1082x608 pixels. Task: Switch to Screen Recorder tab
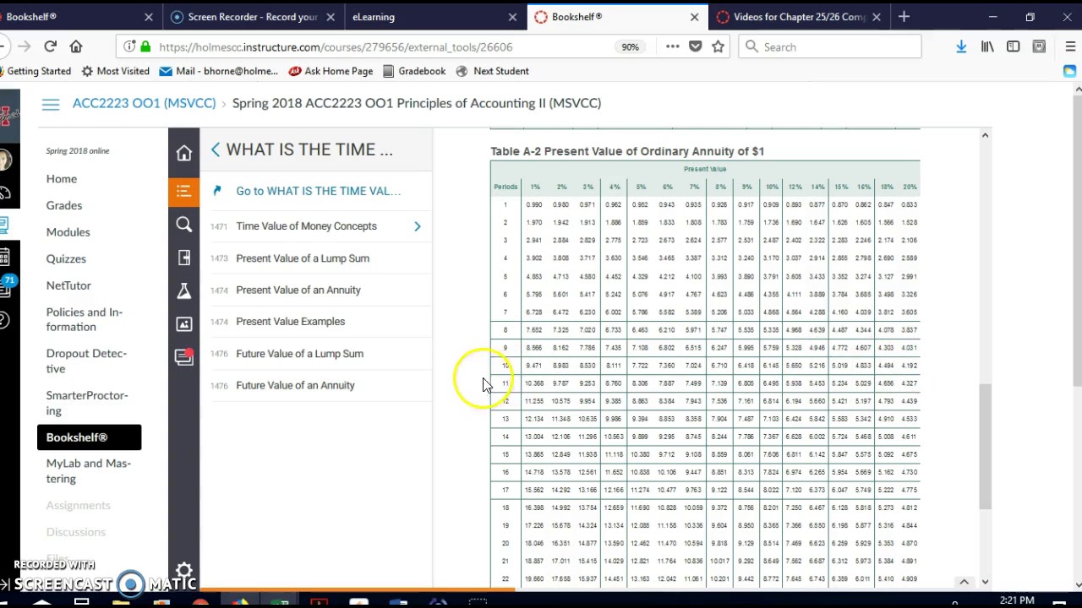[252, 17]
